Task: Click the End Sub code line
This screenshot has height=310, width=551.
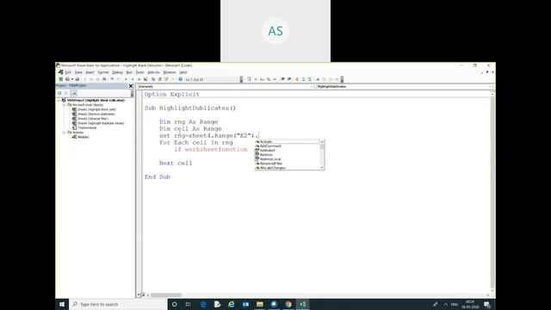Action: pos(158,177)
